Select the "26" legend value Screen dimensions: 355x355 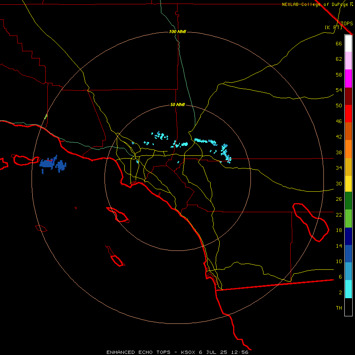coord(339,199)
